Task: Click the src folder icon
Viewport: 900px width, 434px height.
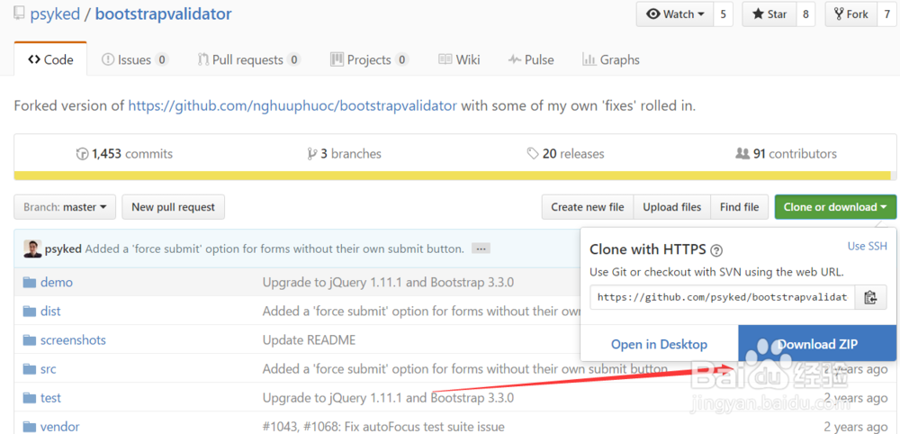Action: 30,369
